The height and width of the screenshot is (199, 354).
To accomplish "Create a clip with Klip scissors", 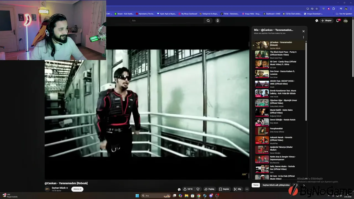I will [x=238, y=189].
